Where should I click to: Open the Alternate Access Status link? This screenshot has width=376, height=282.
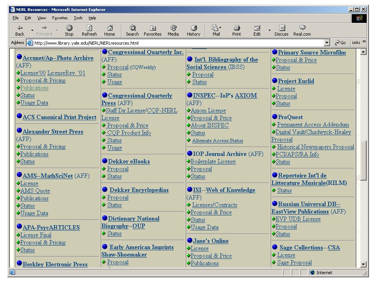pyautogui.click(x=217, y=141)
